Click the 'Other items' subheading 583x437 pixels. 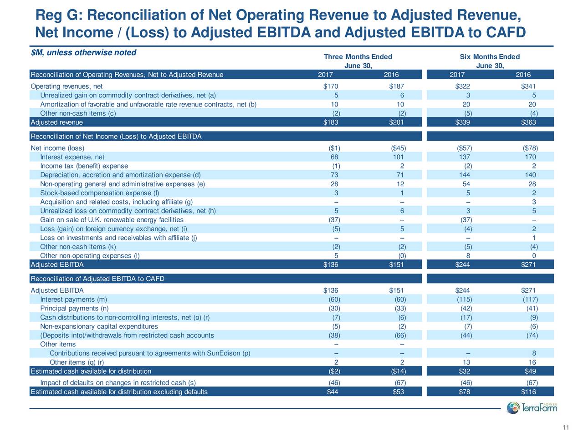(x=58, y=344)
